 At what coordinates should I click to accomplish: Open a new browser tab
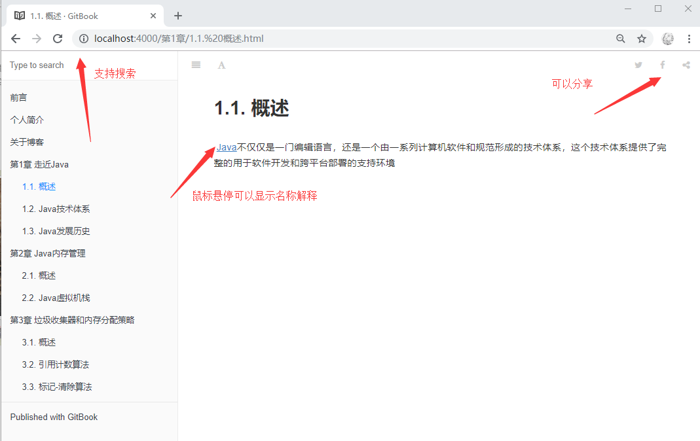177,15
